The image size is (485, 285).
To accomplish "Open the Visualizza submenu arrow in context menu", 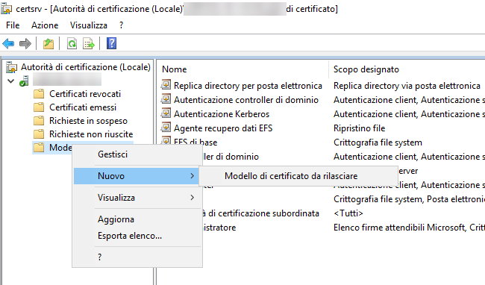I will 192,198.
